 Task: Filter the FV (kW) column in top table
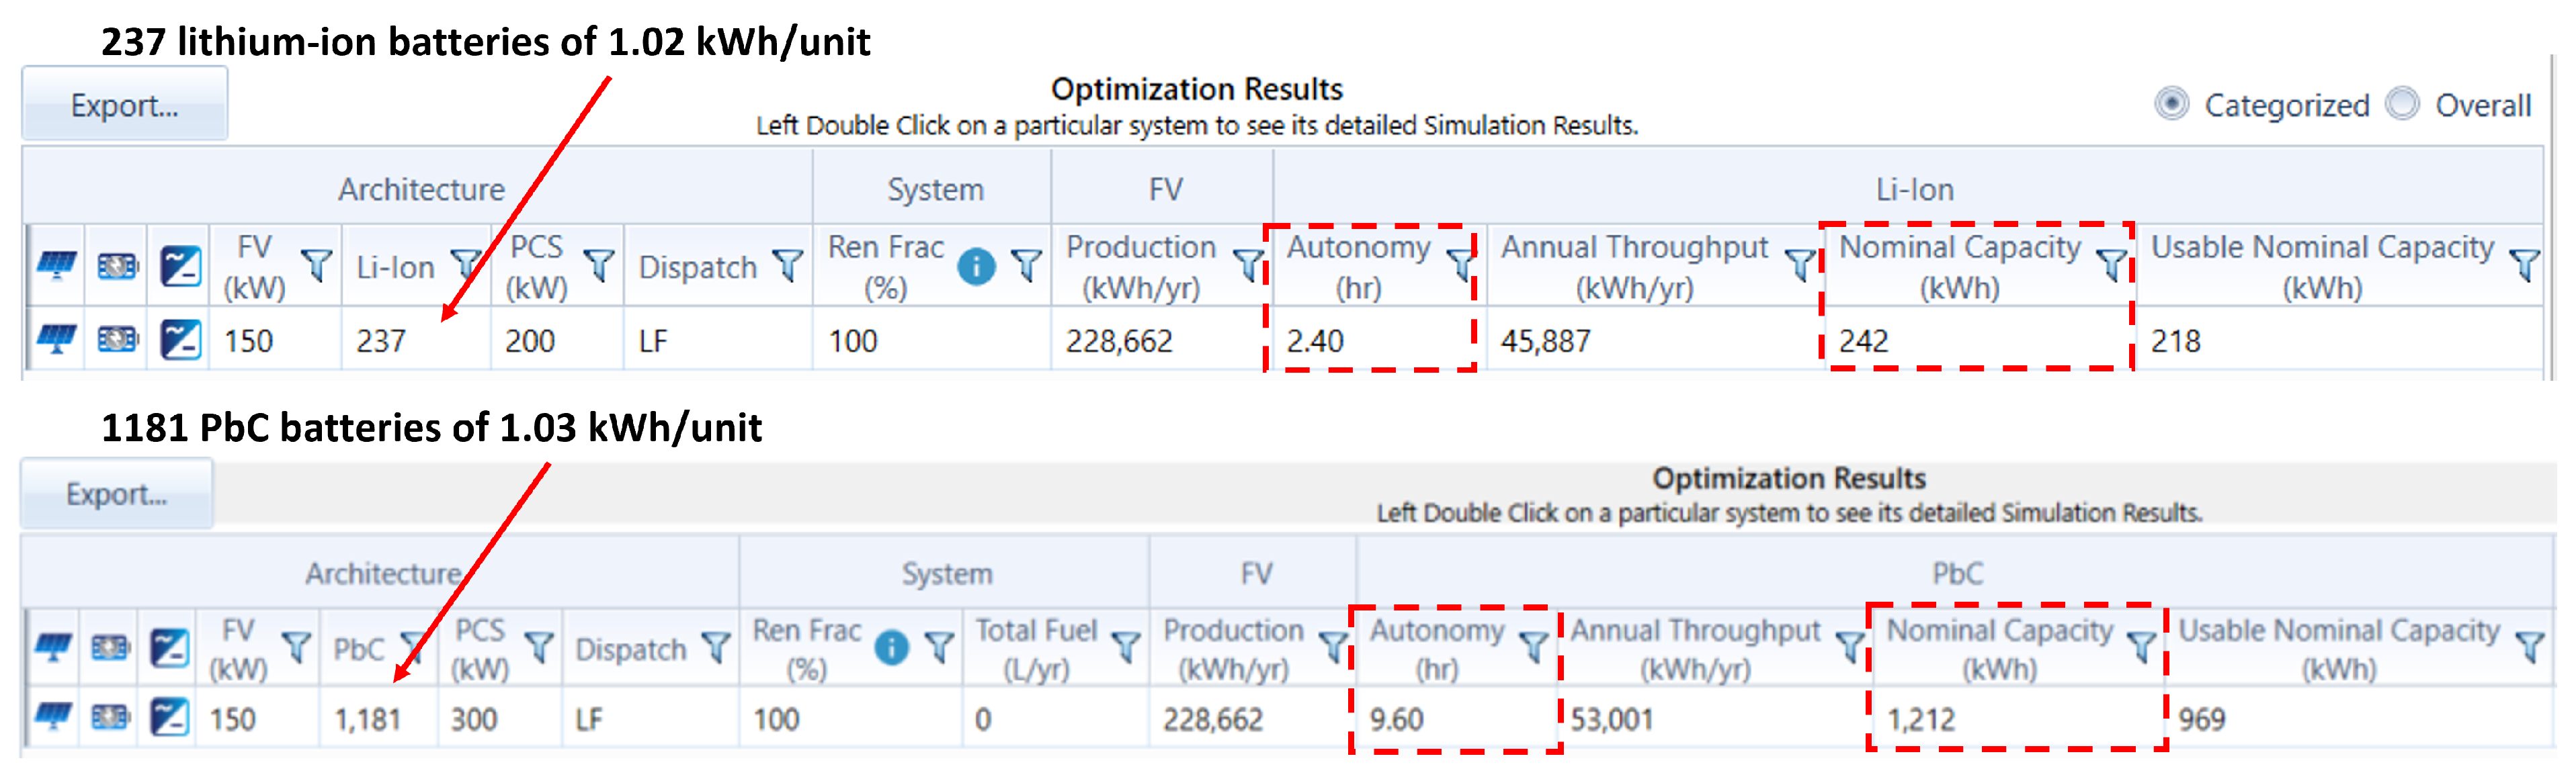pyautogui.click(x=317, y=265)
